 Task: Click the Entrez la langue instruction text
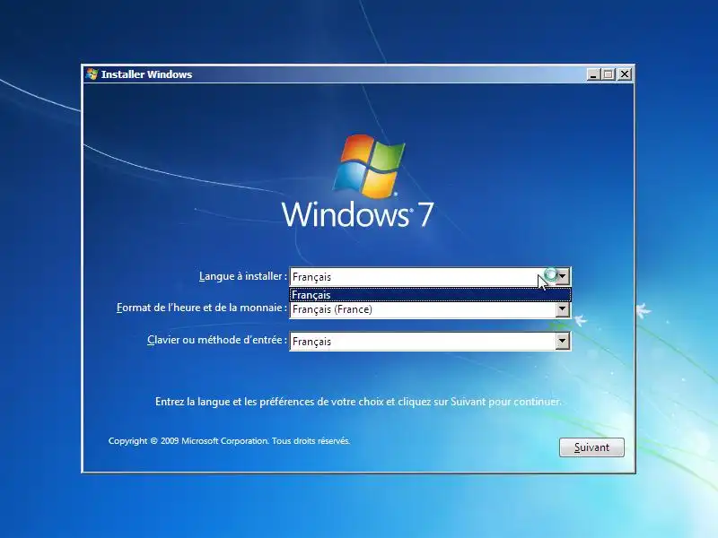(358, 402)
